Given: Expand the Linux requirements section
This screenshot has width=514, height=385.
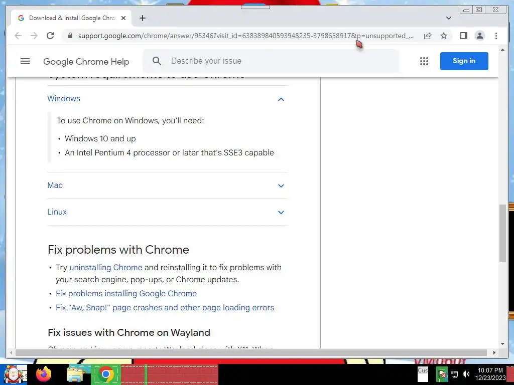Looking at the screenshot, I should tap(281, 212).
